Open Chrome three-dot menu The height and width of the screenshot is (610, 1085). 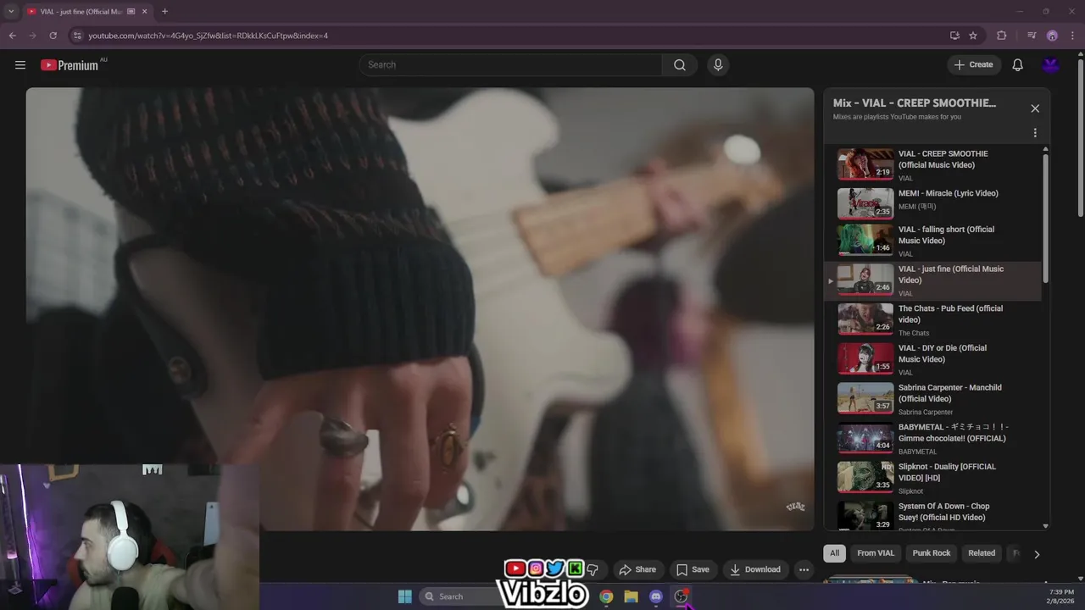coord(1073,36)
